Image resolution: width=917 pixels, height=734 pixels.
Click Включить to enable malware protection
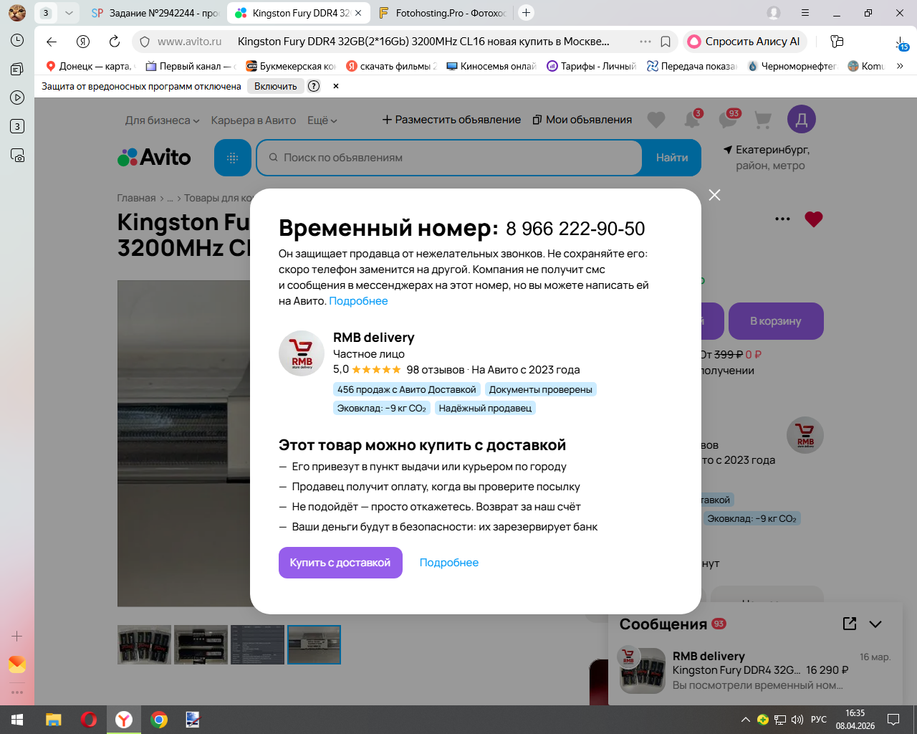[x=276, y=86]
